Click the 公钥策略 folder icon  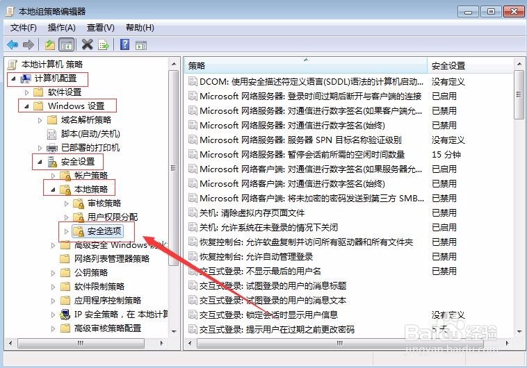pos(65,273)
